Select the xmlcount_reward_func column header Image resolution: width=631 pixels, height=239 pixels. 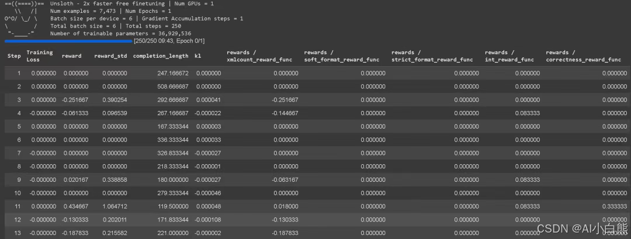tap(261, 56)
